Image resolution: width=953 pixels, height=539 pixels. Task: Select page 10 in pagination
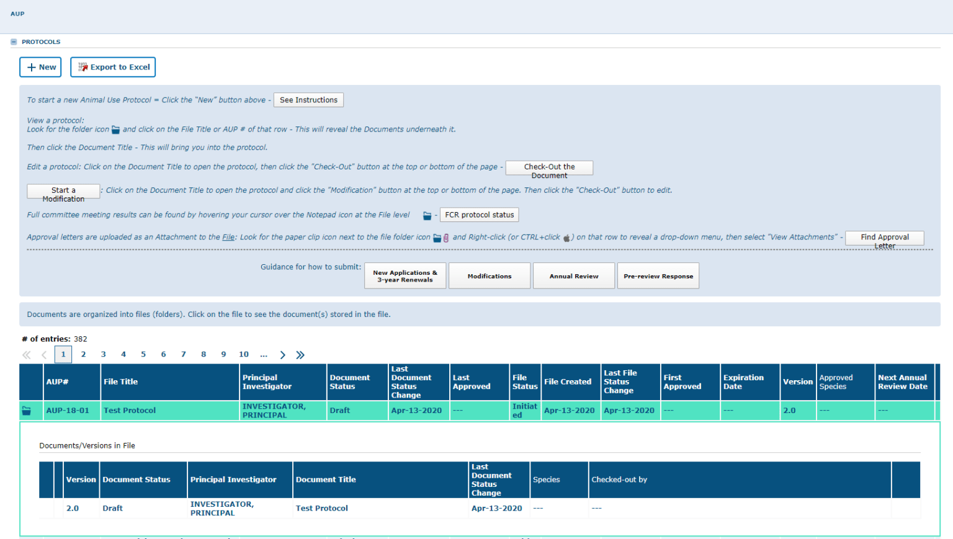point(244,354)
